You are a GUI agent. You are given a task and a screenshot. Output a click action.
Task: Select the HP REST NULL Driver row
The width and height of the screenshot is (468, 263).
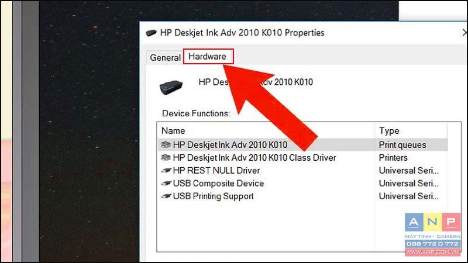[302, 171]
